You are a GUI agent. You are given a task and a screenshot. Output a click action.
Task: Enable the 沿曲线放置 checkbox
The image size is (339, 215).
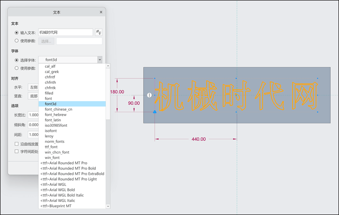point(16,144)
